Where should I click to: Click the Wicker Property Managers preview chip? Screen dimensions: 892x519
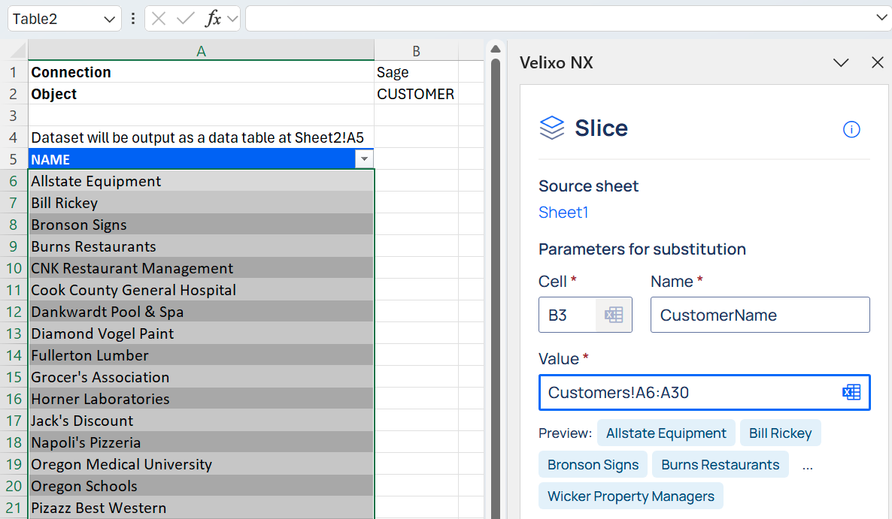[630, 496]
